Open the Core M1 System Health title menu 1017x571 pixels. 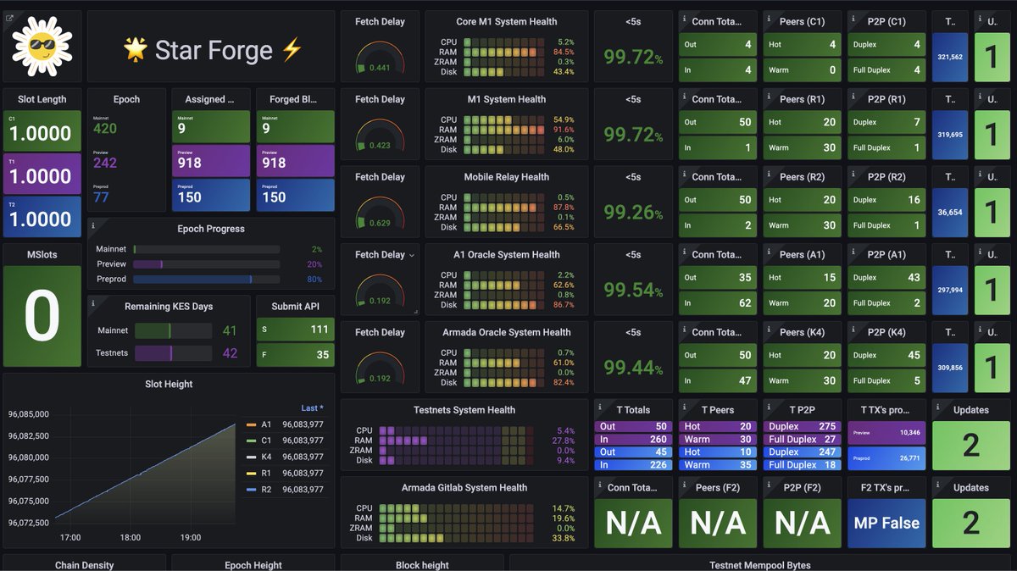507,21
